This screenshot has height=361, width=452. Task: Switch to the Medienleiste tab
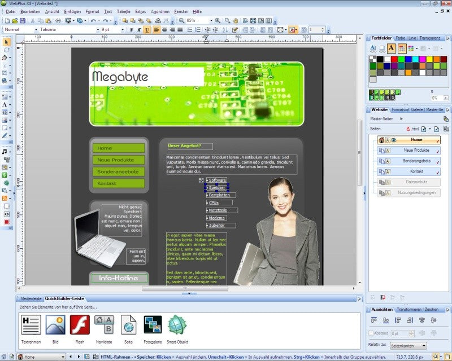[x=31, y=298]
